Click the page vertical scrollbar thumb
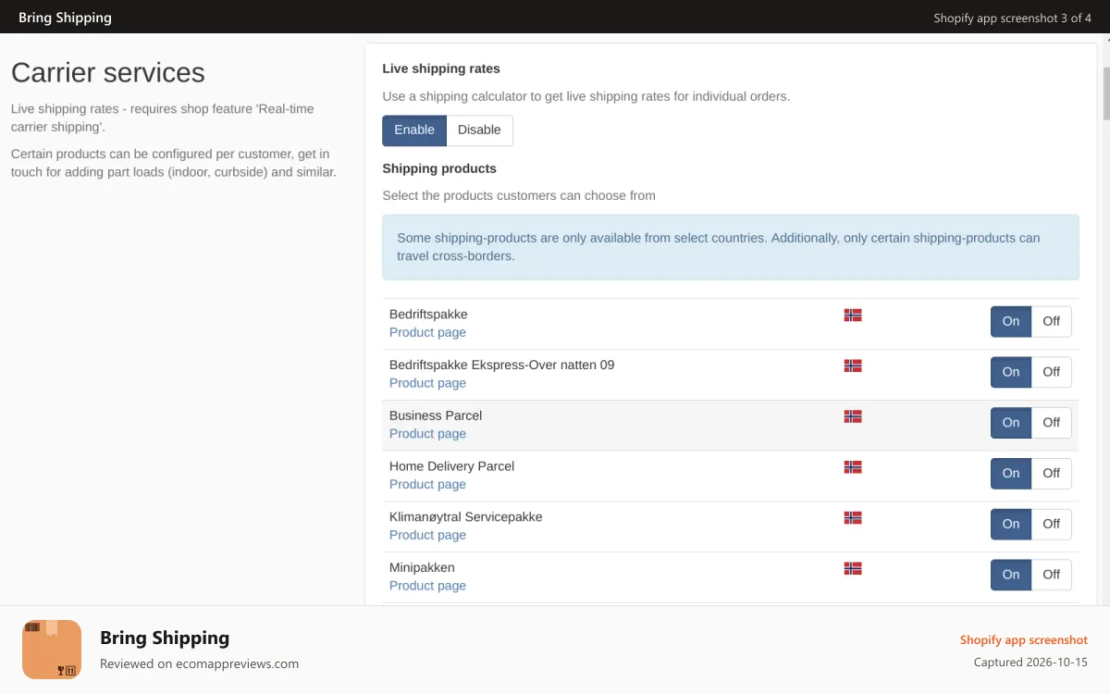The width and height of the screenshot is (1110, 694). point(1106,93)
